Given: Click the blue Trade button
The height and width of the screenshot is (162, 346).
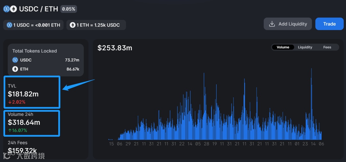Looking at the screenshot, I should pyautogui.click(x=329, y=24).
